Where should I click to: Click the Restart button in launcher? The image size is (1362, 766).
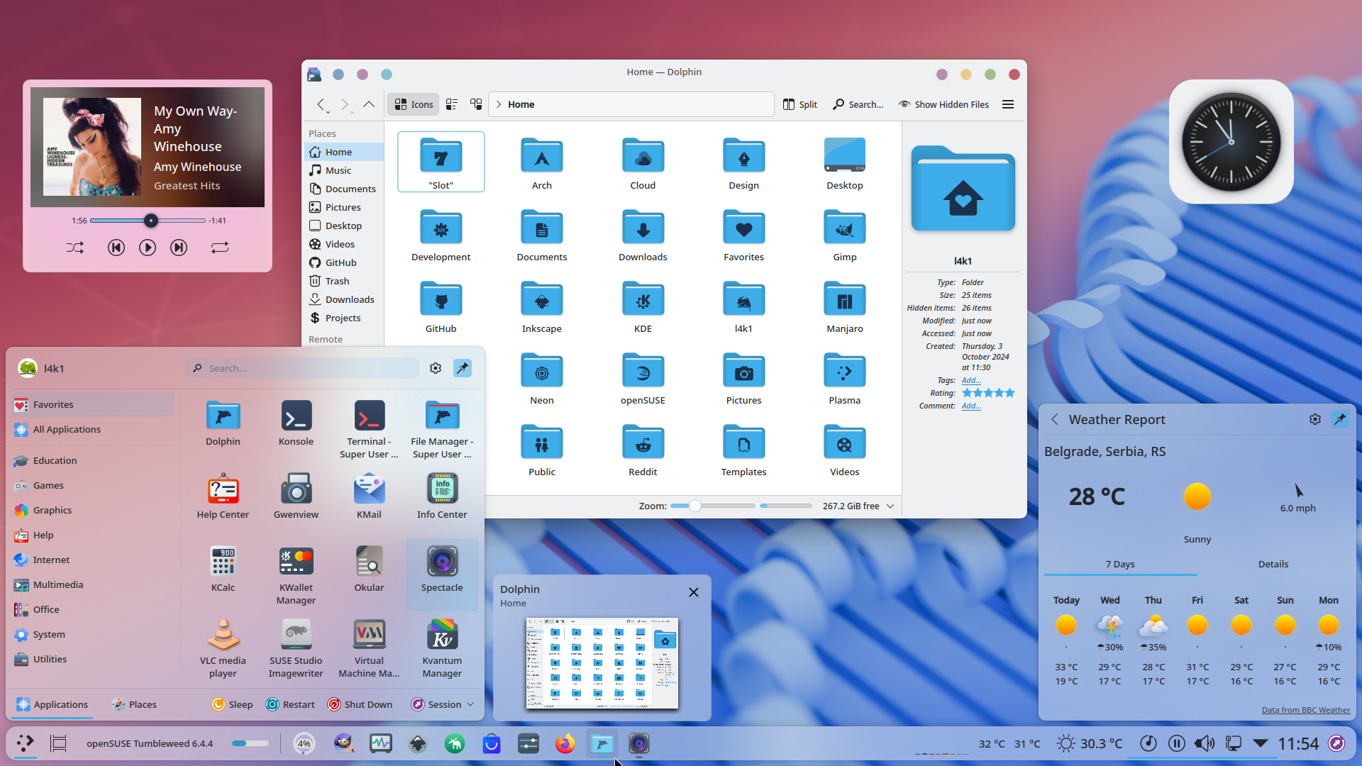click(x=290, y=704)
